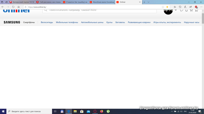Open the browser Settings and more menu
Screen dimensions: 204x114
(x=201, y=7)
